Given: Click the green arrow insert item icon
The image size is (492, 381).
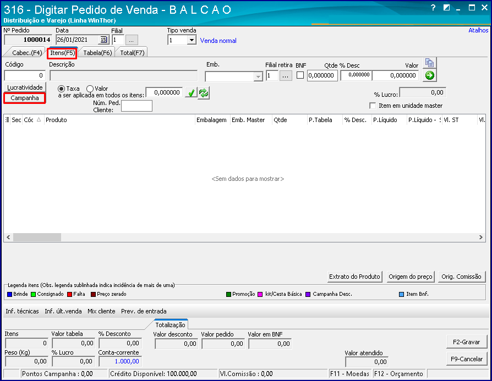Looking at the screenshot, I should coord(429,75).
